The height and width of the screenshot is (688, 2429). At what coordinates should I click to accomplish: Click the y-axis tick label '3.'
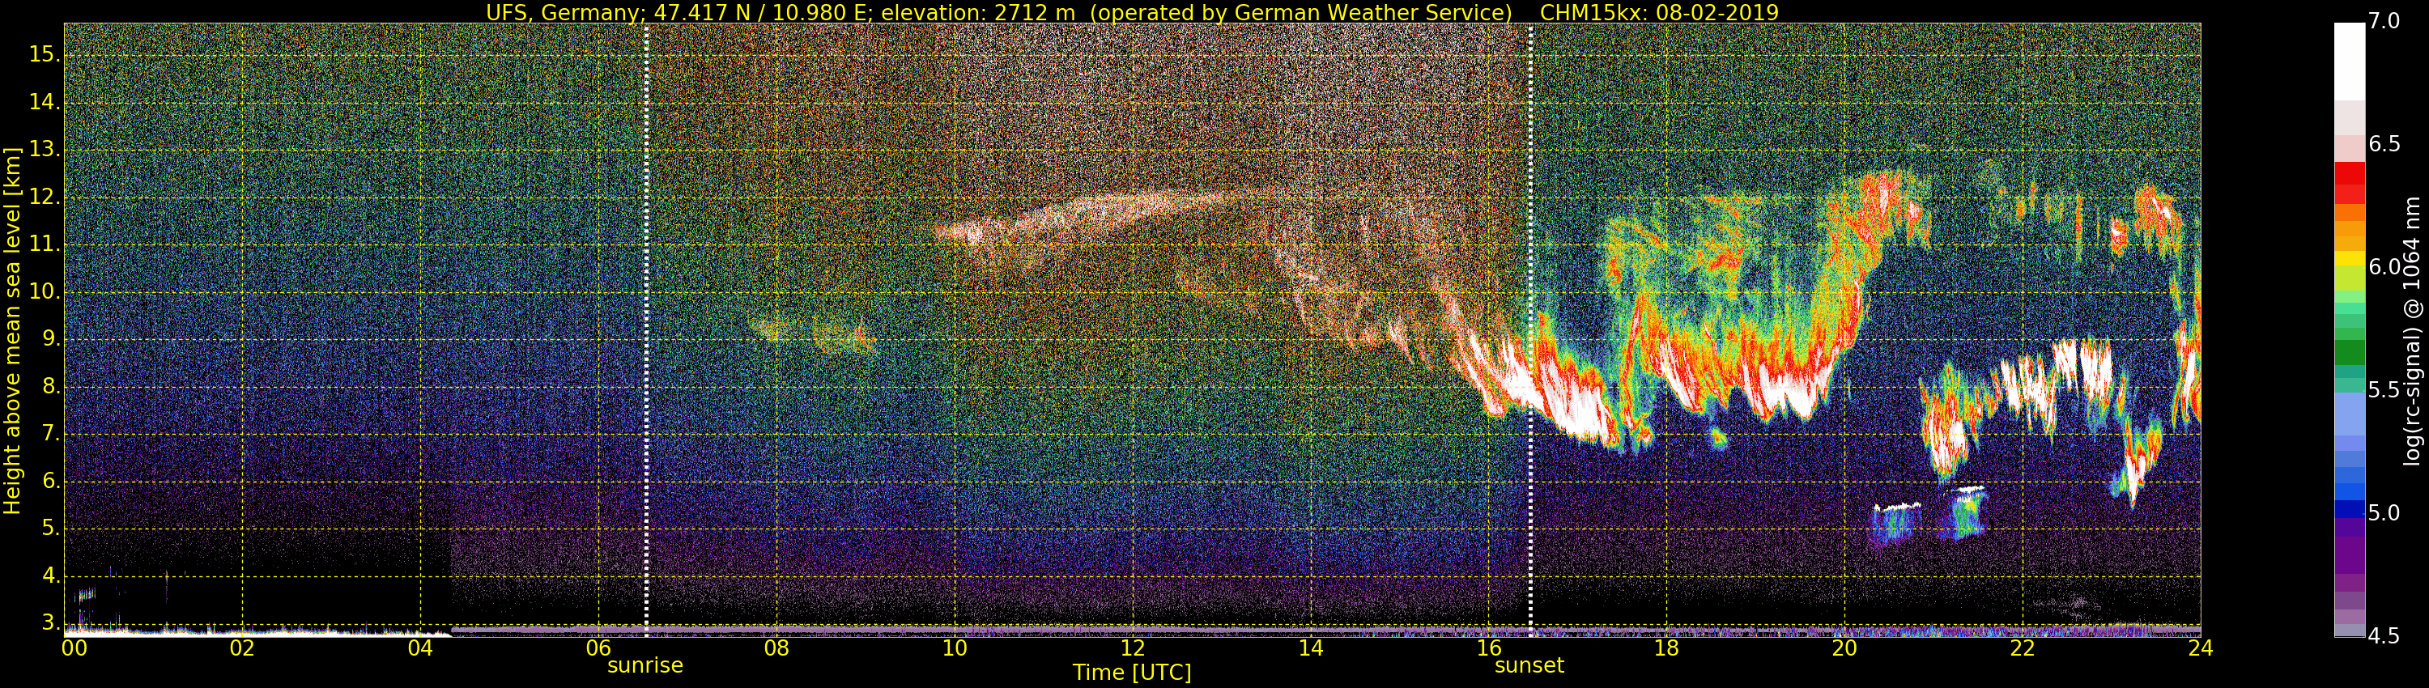[50, 624]
